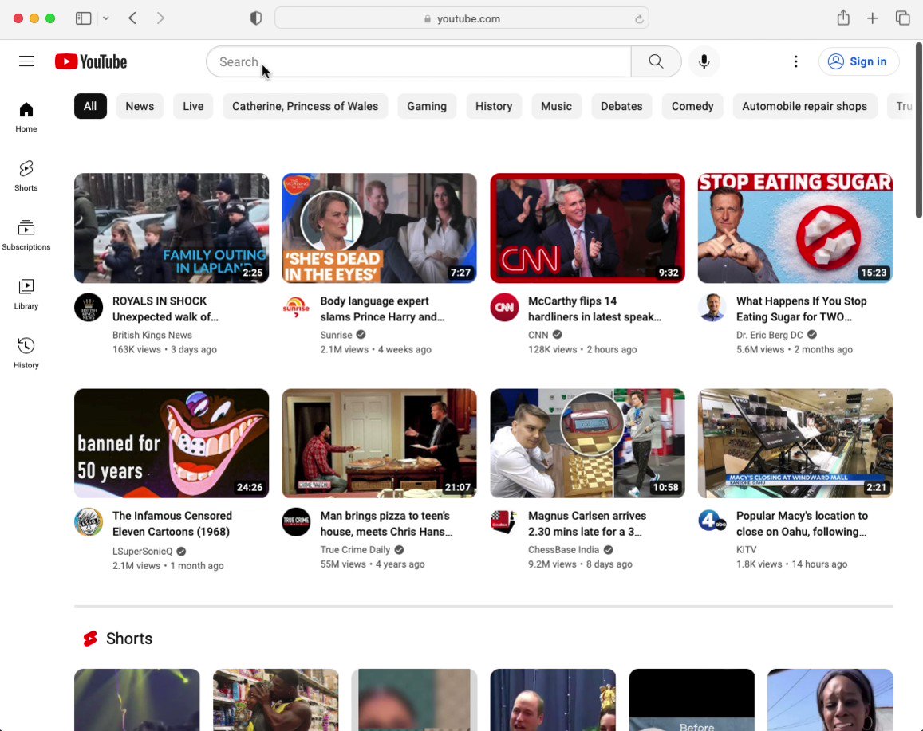The width and height of the screenshot is (923, 731).
Task: Open LSuperSonicQ channel avatar
Action: coord(89,521)
